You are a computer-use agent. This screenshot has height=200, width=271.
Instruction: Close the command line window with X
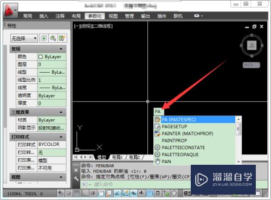[76, 170]
